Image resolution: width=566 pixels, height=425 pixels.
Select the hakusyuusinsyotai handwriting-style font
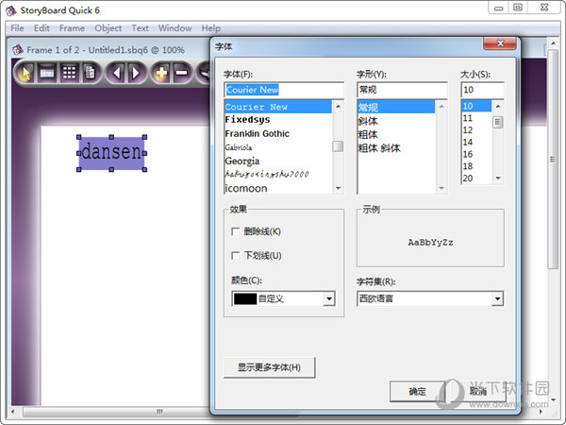click(278, 175)
